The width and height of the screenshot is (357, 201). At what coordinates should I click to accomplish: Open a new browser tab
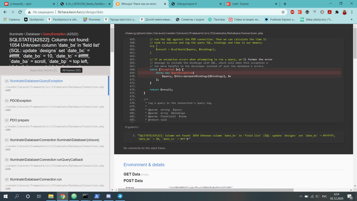pyautogui.click(x=285, y=4)
